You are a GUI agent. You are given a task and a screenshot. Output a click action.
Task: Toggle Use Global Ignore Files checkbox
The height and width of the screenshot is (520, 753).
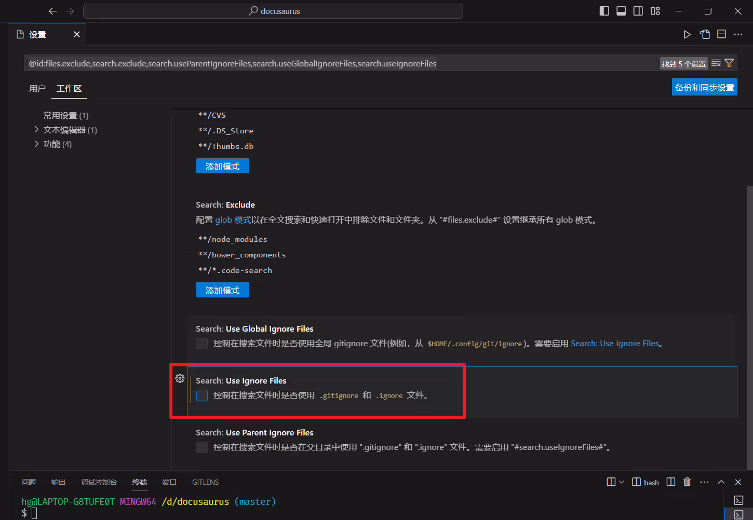pos(202,344)
